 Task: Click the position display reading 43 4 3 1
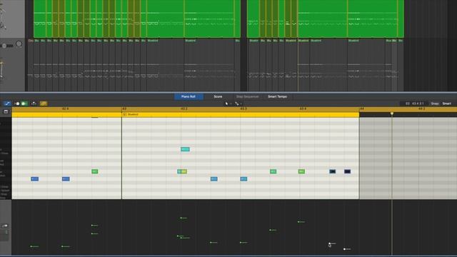click(414, 104)
